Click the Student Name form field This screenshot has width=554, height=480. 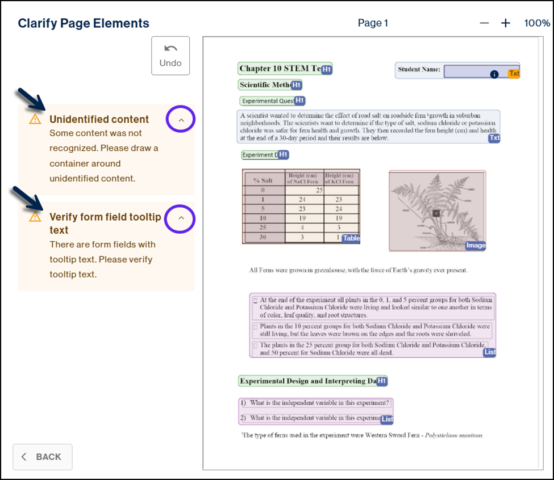point(482,71)
